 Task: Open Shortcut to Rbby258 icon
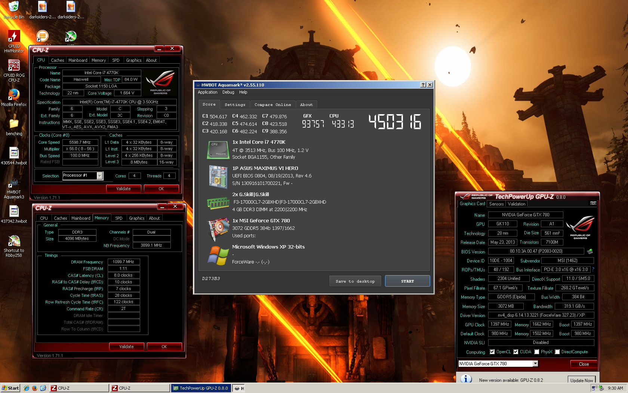pos(14,246)
